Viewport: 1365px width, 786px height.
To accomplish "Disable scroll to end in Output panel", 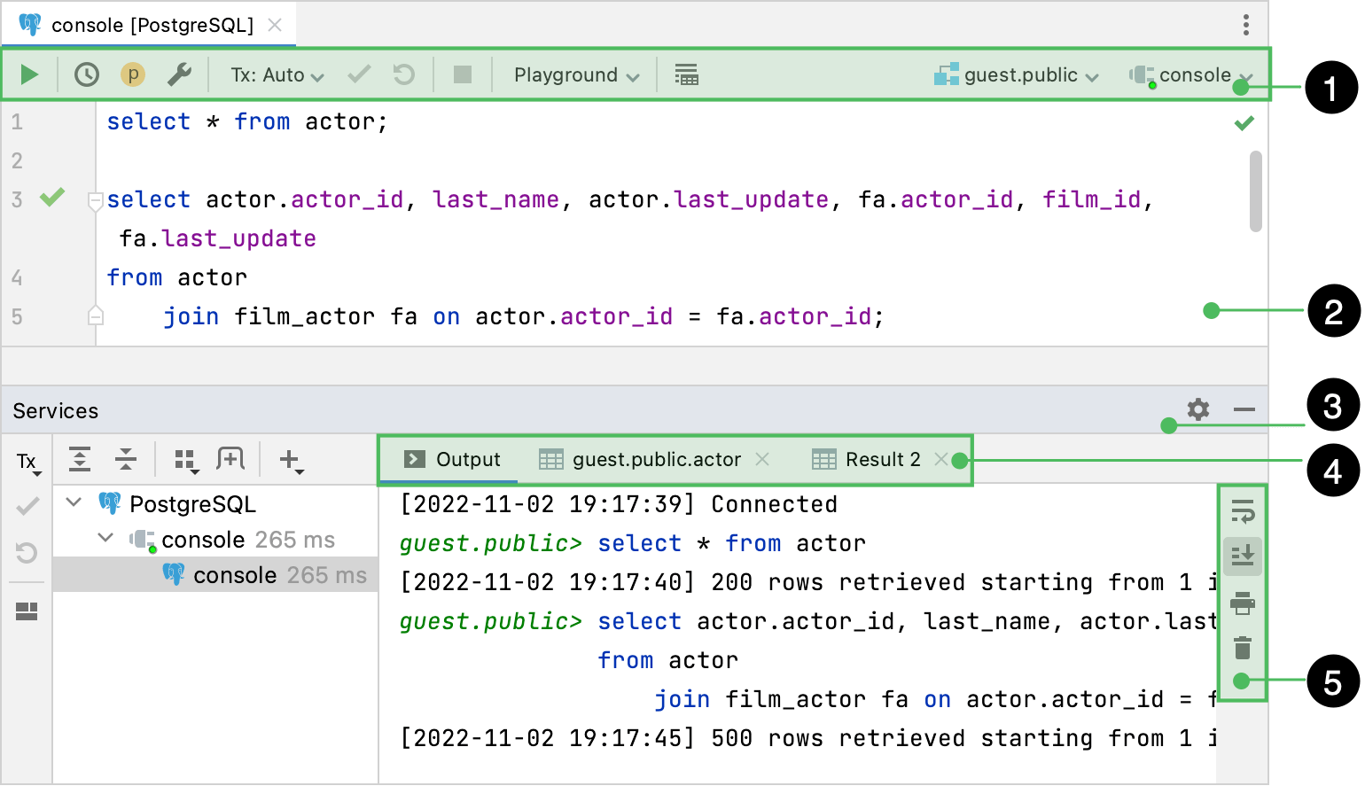I will click(x=1243, y=555).
